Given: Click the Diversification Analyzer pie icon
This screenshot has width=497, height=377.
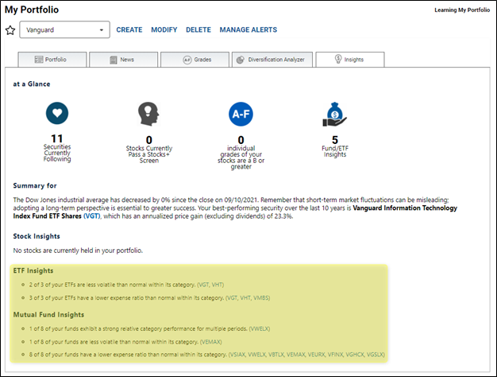Looking at the screenshot, I should 241,60.
